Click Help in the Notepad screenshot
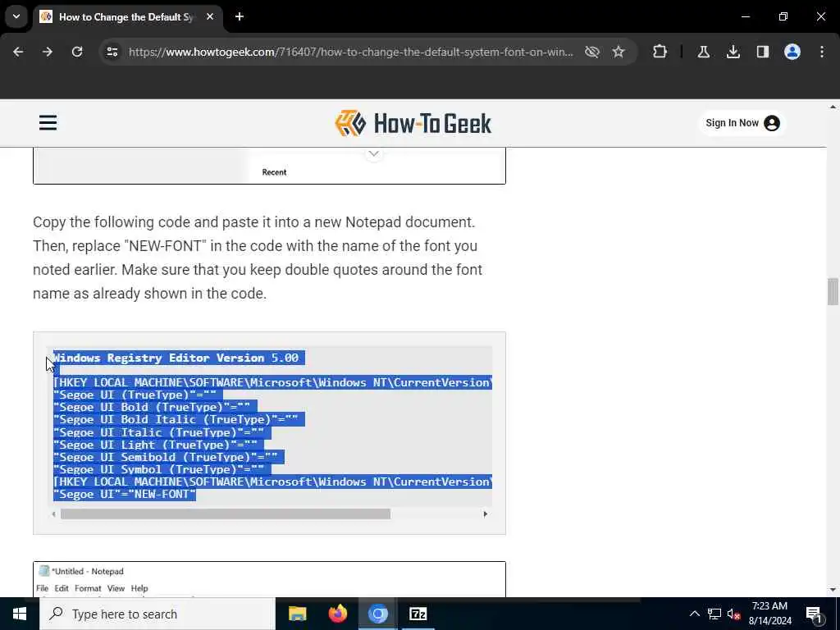The width and height of the screenshot is (840, 630). [x=139, y=588]
